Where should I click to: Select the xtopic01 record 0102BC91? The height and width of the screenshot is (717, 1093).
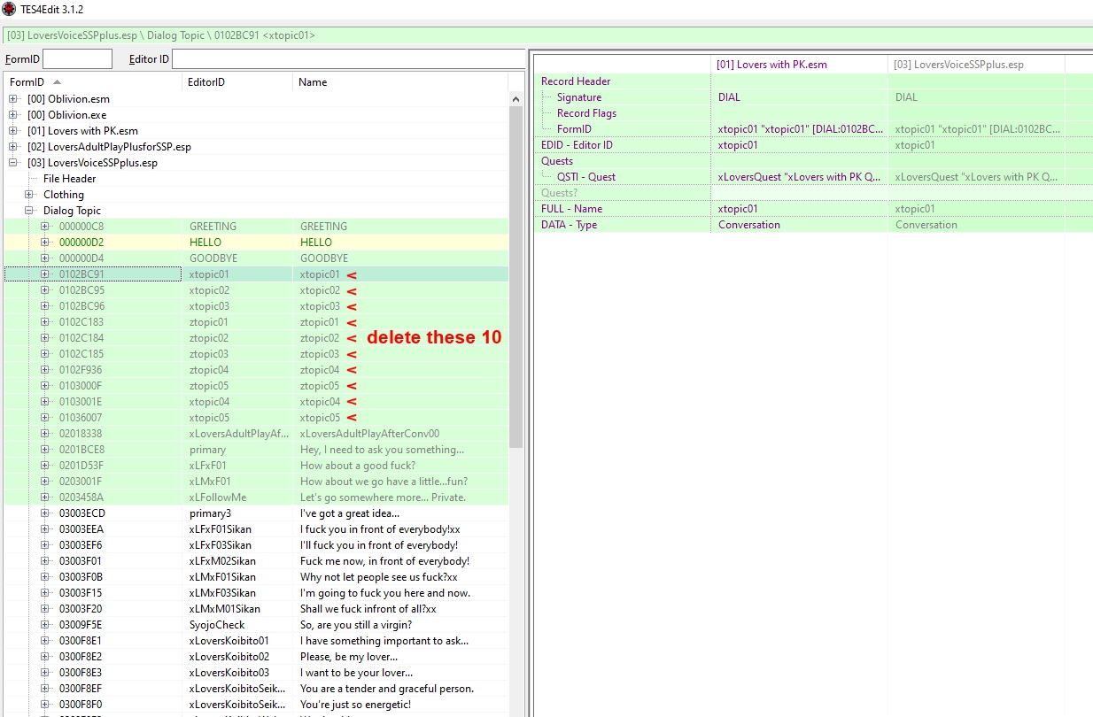[x=256, y=274]
